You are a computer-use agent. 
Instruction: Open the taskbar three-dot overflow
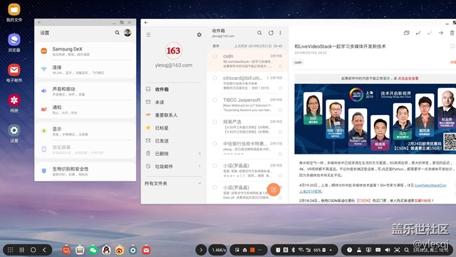tap(260, 250)
